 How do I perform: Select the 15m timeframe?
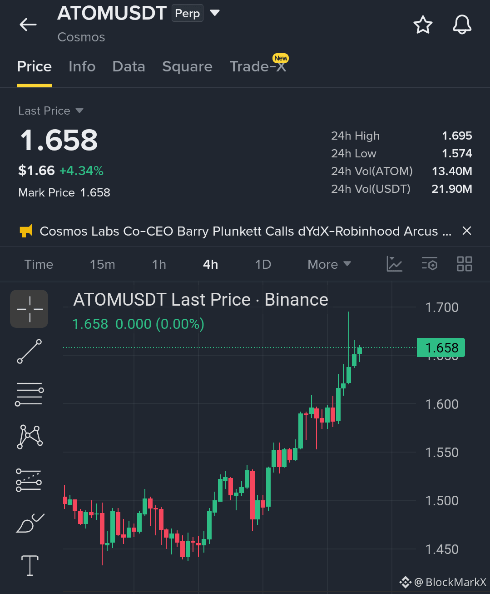tap(102, 264)
